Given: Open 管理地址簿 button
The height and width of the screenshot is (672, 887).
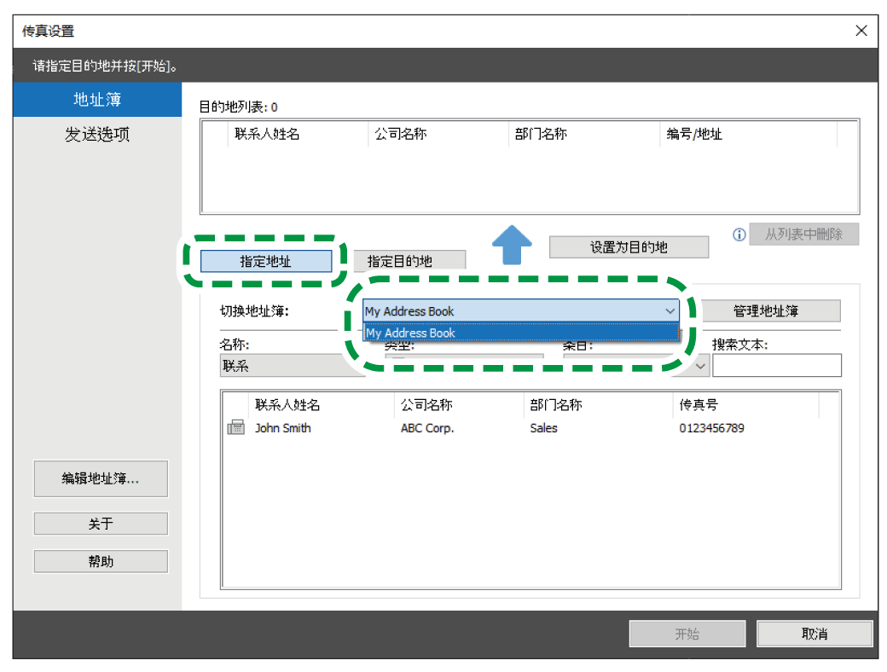Looking at the screenshot, I should (x=765, y=311).
